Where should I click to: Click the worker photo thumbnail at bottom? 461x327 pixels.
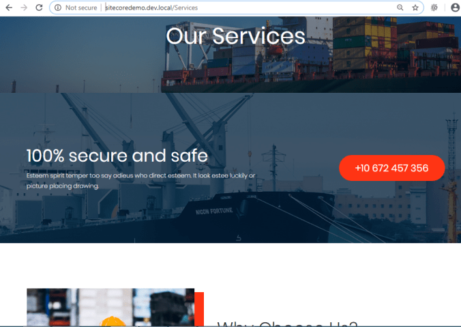coord(110,307)
